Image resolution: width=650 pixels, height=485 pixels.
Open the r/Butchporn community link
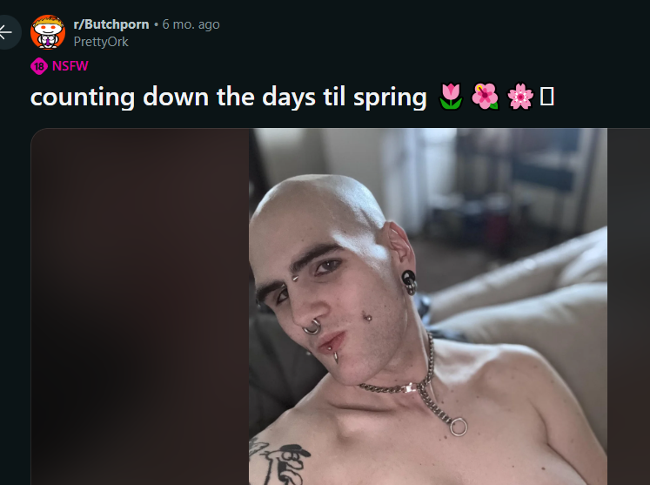[x=111, y=24]
